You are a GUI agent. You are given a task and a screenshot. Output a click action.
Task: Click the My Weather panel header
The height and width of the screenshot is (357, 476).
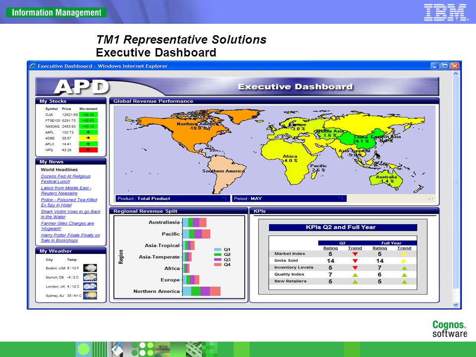click(x=71, y=251)
